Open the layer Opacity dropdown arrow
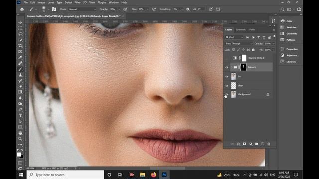319x179 pixels. click(274, 44)
